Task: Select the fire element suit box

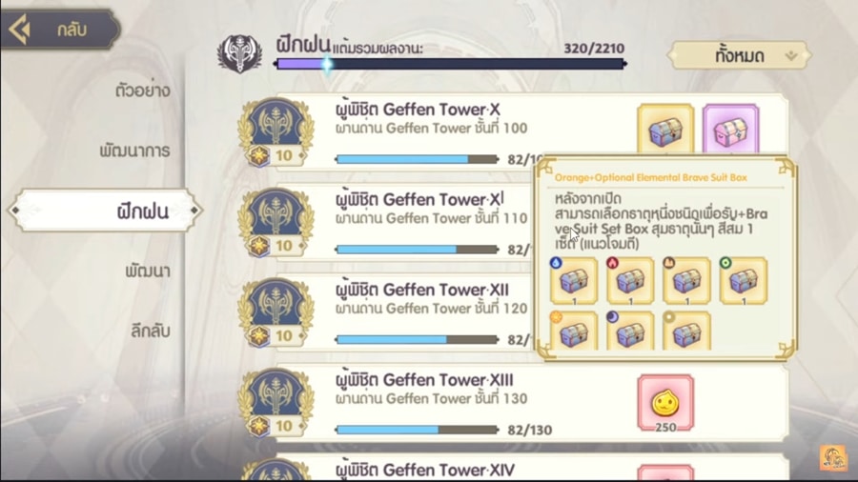Action: (630, 281)
